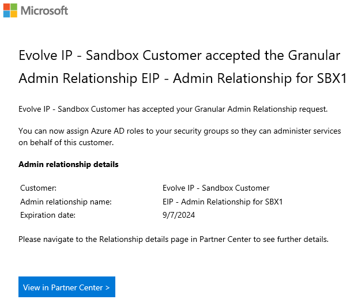Screen dimensions: 354x307
Task: Click heading line ending with 'accepted the Granular'
Action: click(x=179, y=55)
